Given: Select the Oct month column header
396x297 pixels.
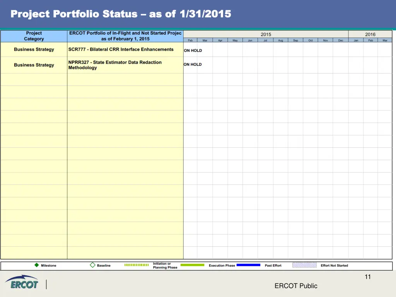Looking at the screenshot, I should click(311, 40).
